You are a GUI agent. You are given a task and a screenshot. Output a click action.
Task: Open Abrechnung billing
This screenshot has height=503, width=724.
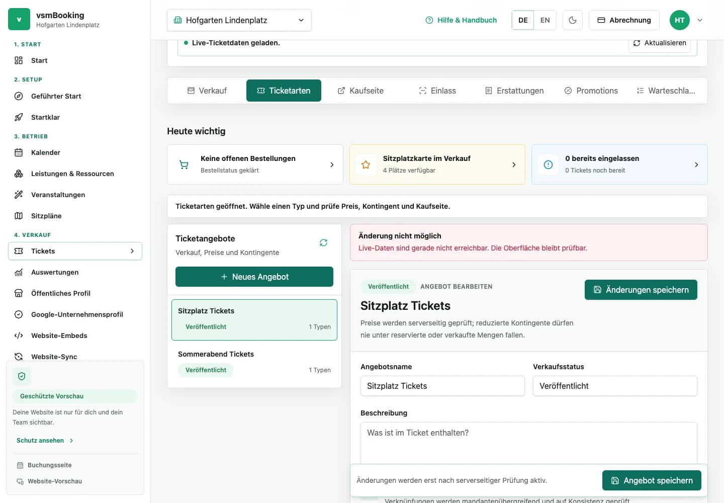point(624,20)
